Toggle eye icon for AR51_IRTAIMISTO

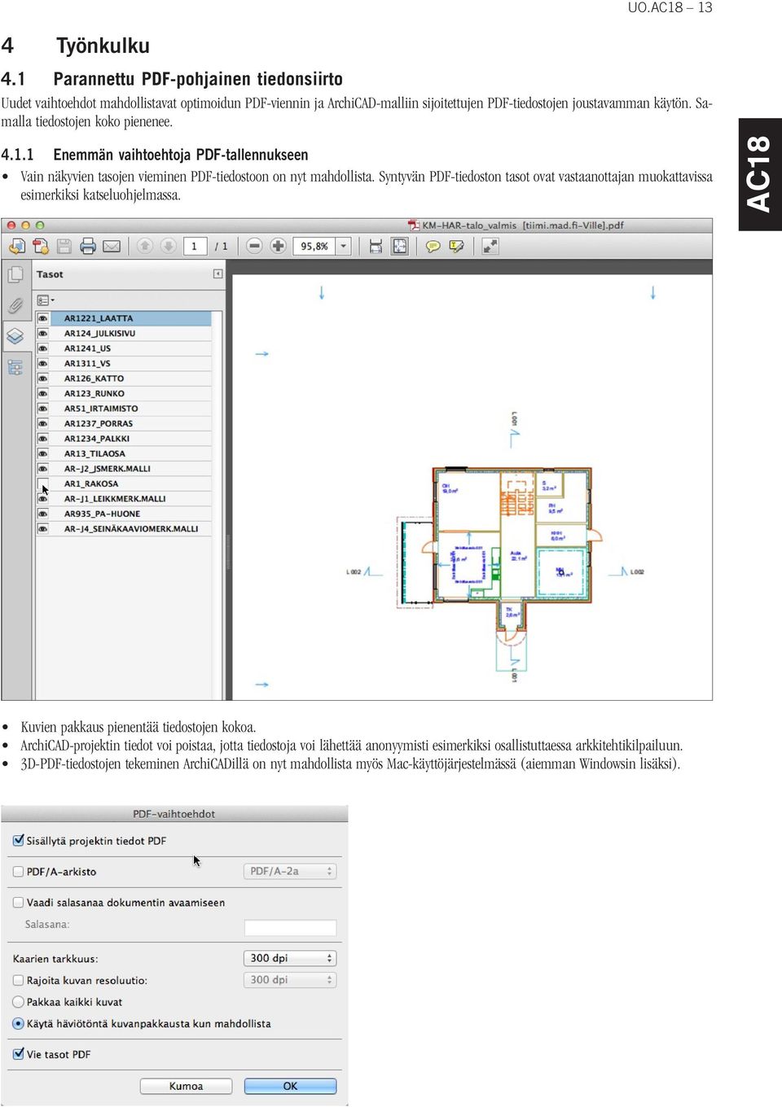[x=43, y=409]
